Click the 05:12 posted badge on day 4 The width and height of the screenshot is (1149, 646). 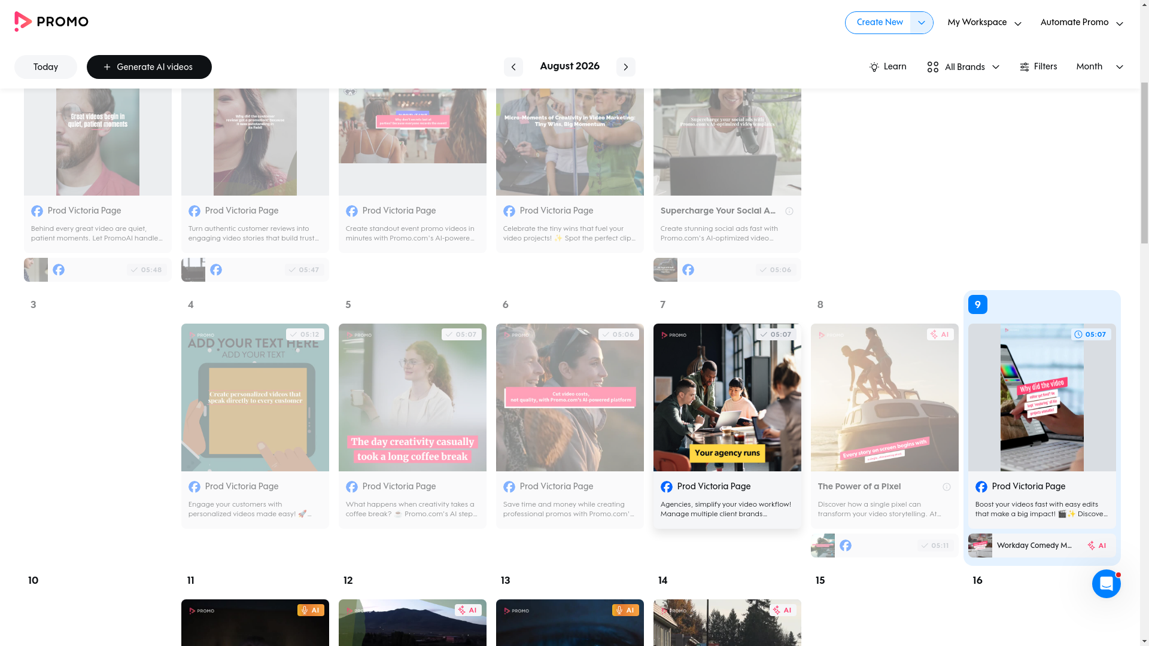pos(305,334)
